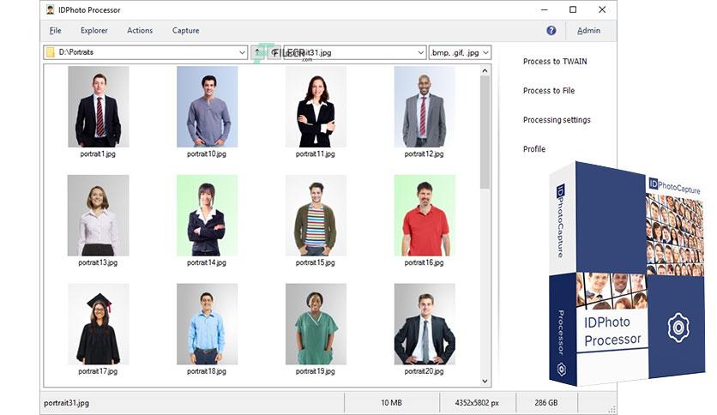The height and width of the screenshot is (415, 717).
Task: Click the Admin button
Action: (588, 31)
